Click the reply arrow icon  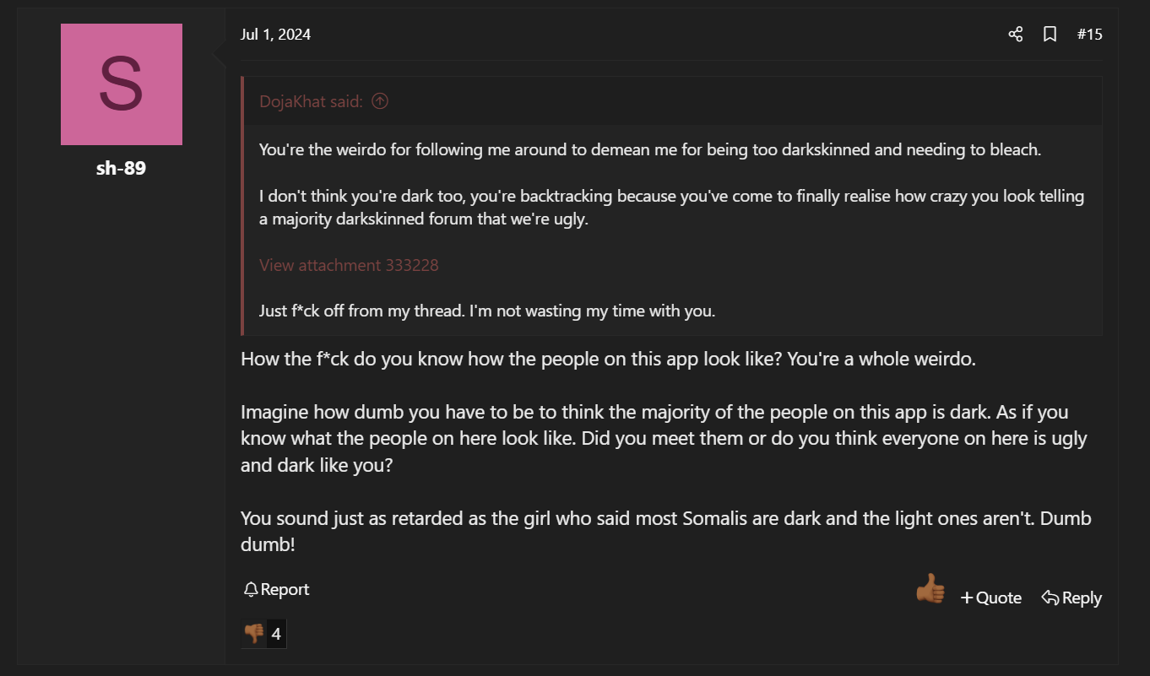click(x=1050, y=598)
